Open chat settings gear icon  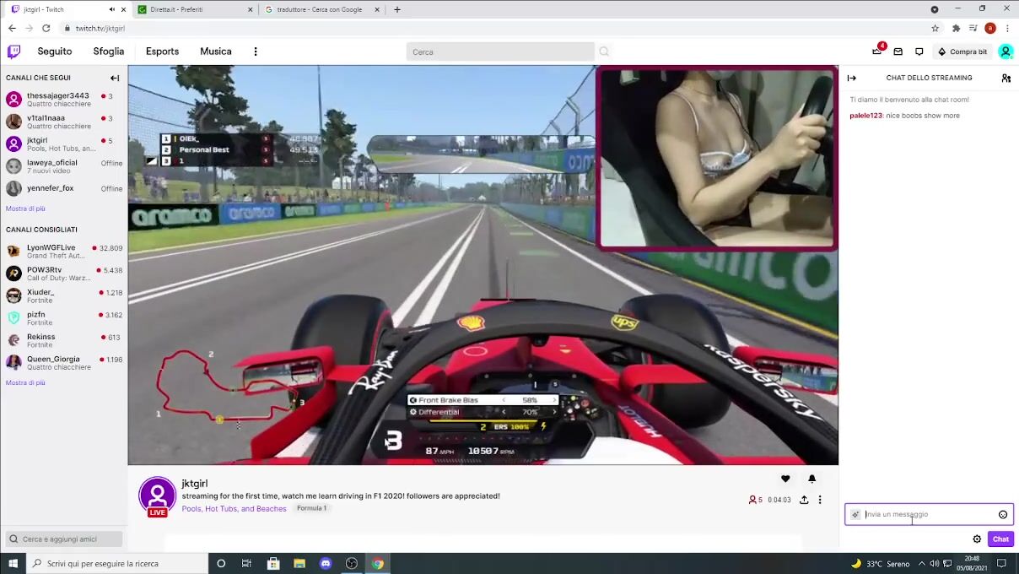(x=977, y=539)
